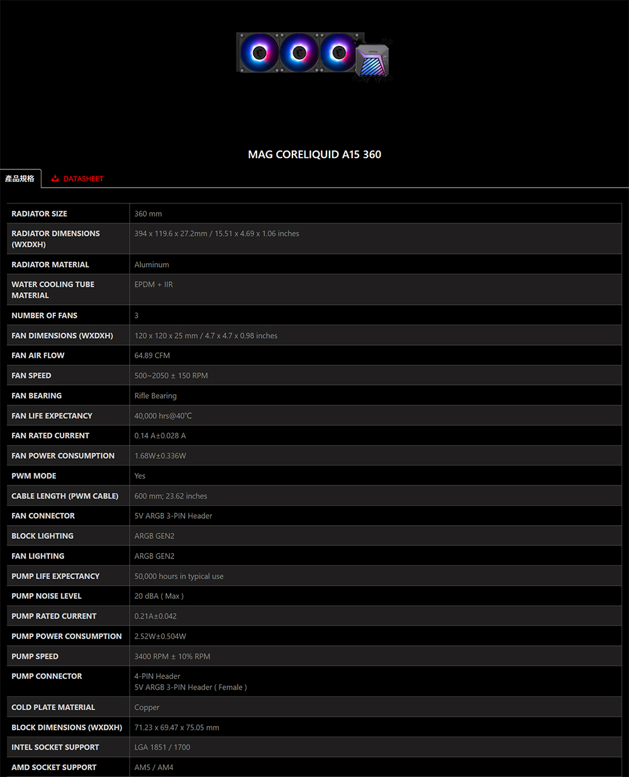Click the LGA 1851 / 1700 value
Image resolution: width=629 pixels, height=777 pixels.
point(162,747)
